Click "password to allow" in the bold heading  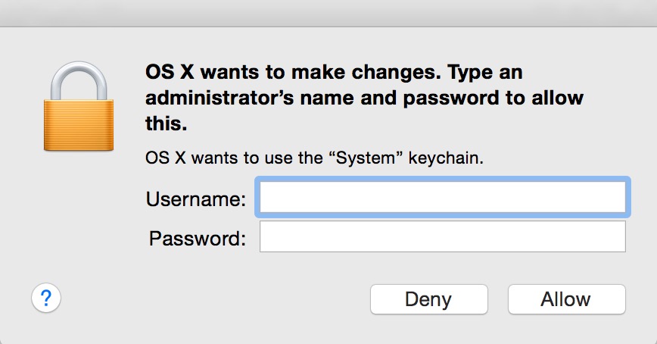494,99
